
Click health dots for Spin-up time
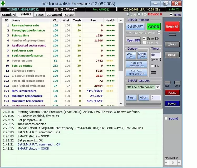110,35
